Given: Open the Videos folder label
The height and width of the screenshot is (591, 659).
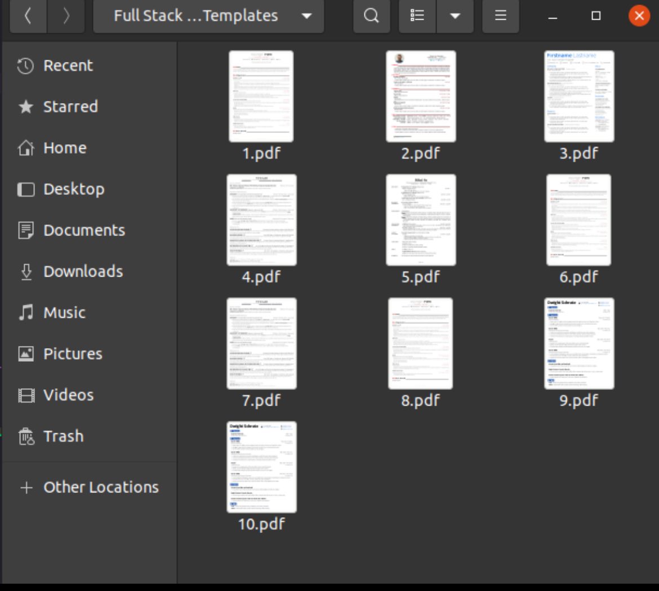Looking at the screenshot, I should (69, 395).
